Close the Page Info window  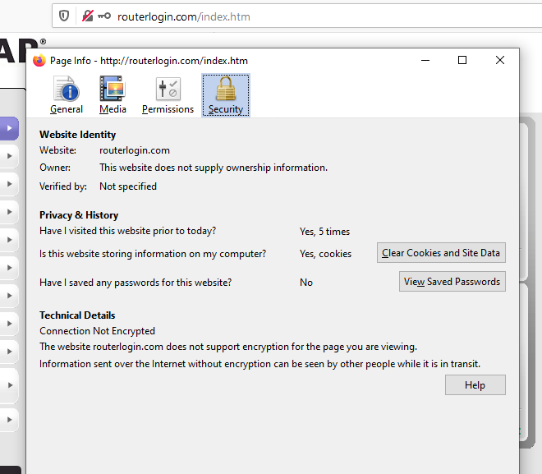click(500, 61)
